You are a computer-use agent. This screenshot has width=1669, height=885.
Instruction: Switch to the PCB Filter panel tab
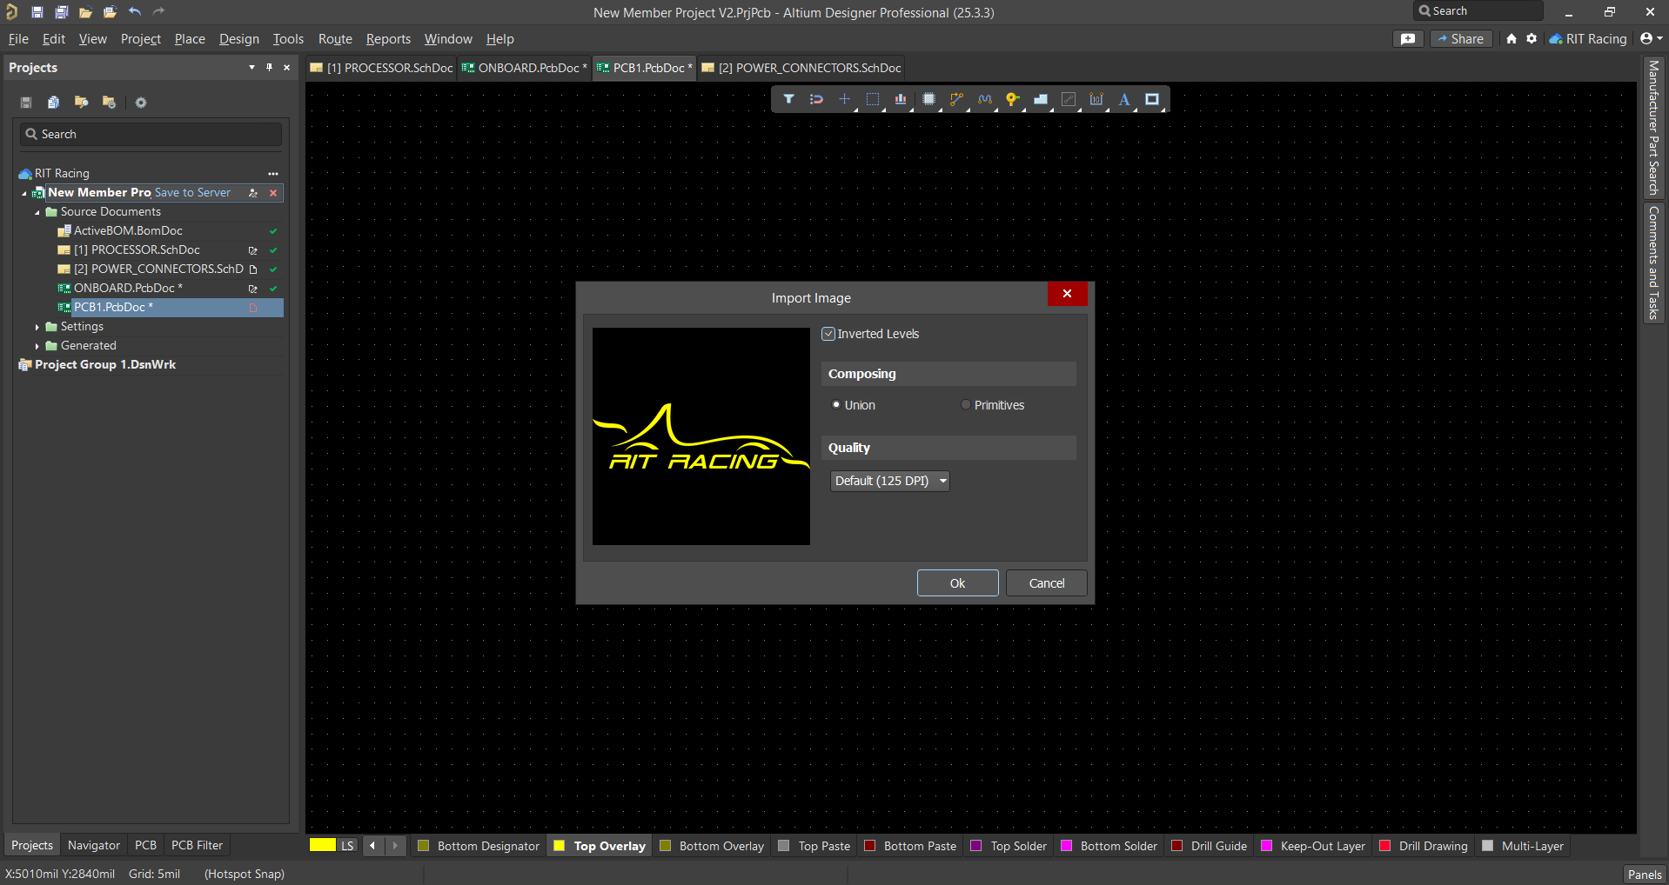[197, 845]
